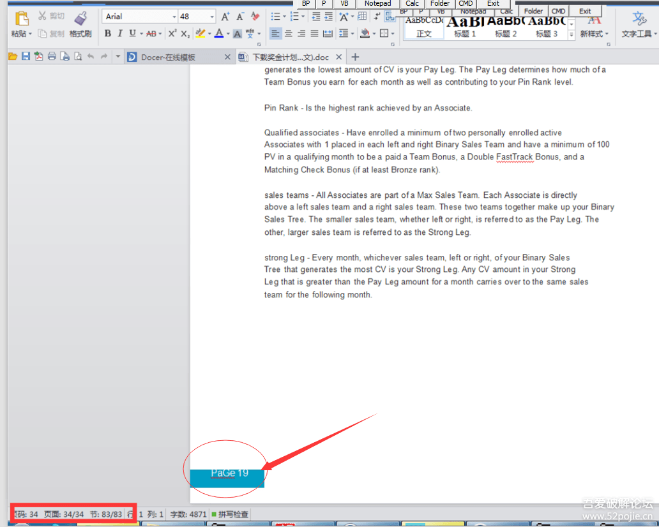659x527 pixels.
Task: Toggle italic formatting
Action: click(119, 33)
